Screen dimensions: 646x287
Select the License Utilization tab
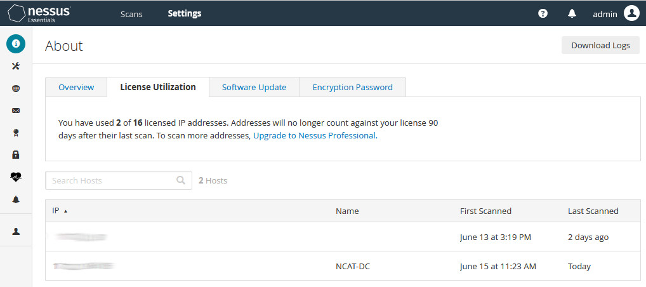pyautogui.click(x=158, y=87)
